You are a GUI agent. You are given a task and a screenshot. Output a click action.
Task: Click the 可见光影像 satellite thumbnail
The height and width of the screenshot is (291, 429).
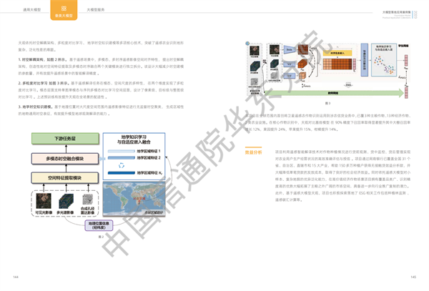click(44, 201)
